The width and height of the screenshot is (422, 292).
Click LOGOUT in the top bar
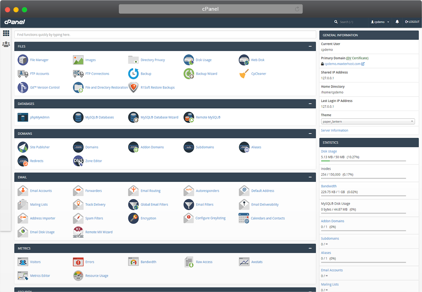pos(412,22)
